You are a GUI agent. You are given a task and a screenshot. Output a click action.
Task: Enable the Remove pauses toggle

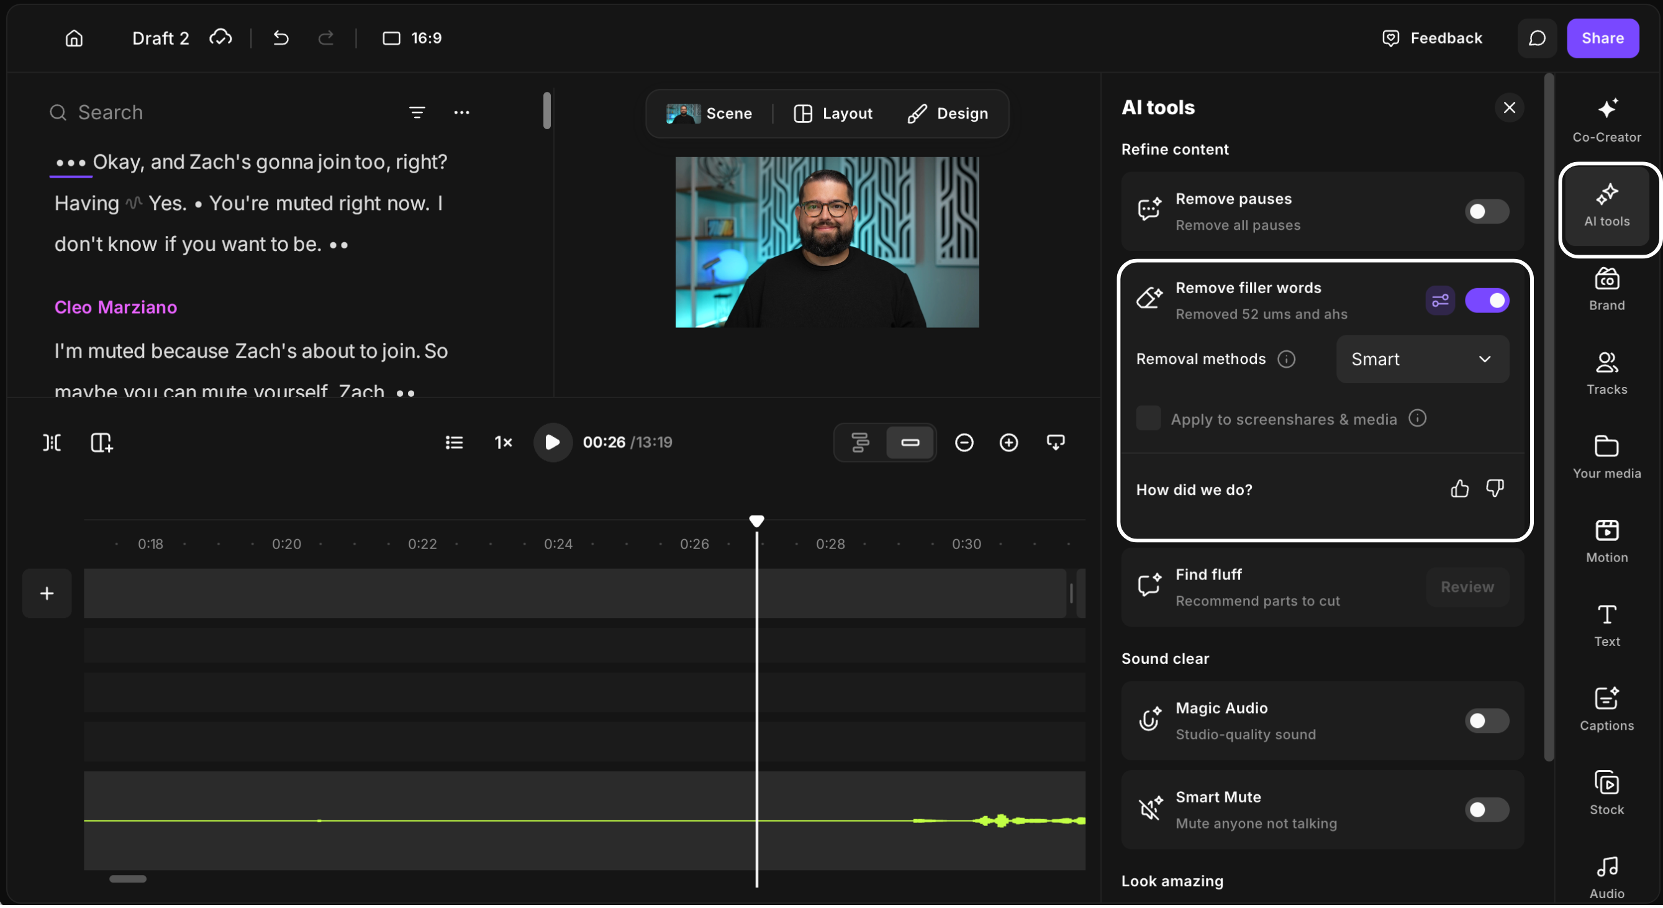click(x=1486, y=211)
